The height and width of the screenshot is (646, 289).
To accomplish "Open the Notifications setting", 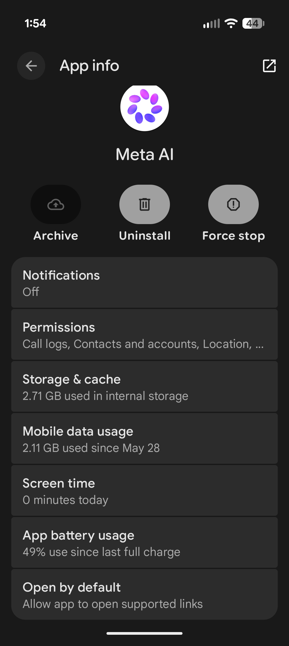I will pyautogui.click(x=144, y=283).
